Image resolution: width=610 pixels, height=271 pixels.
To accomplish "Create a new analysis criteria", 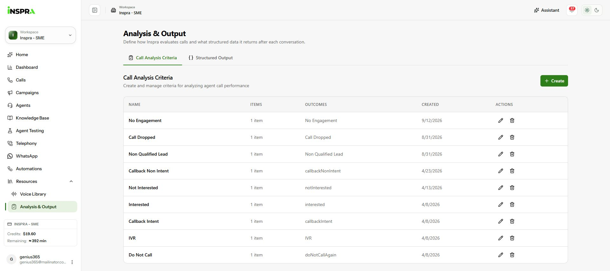I will (x=554, y=81).
